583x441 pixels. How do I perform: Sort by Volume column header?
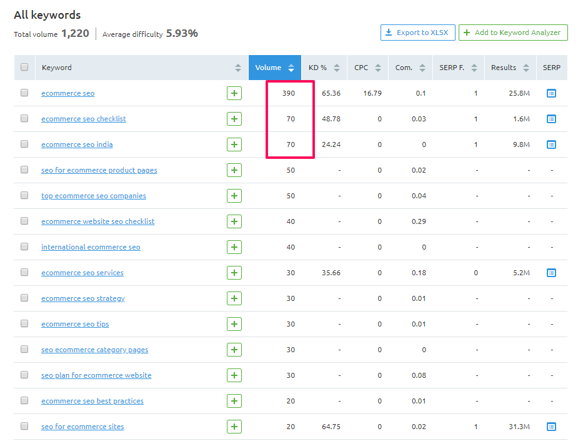pos(275,68)
